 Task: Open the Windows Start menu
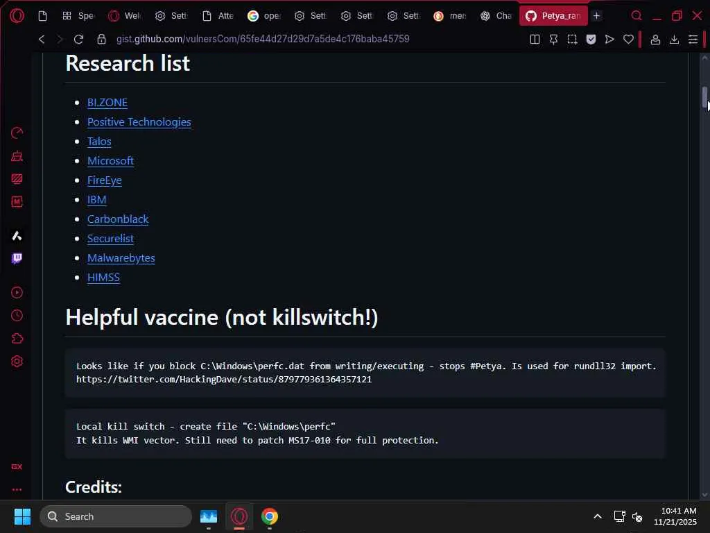22,516
